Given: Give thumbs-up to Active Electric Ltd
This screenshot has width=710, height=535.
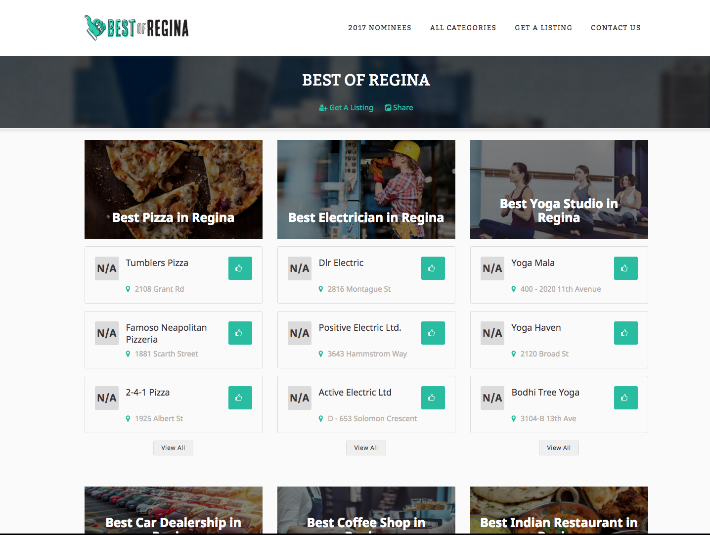Looking at the screenshot, I should pyautogui.click(x=433, y=398).
